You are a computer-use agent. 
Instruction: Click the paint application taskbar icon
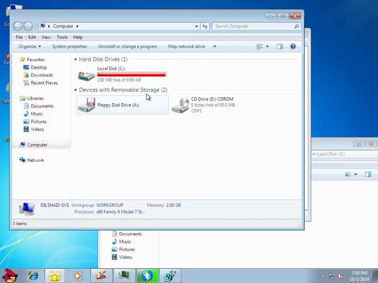click(101, 276)
